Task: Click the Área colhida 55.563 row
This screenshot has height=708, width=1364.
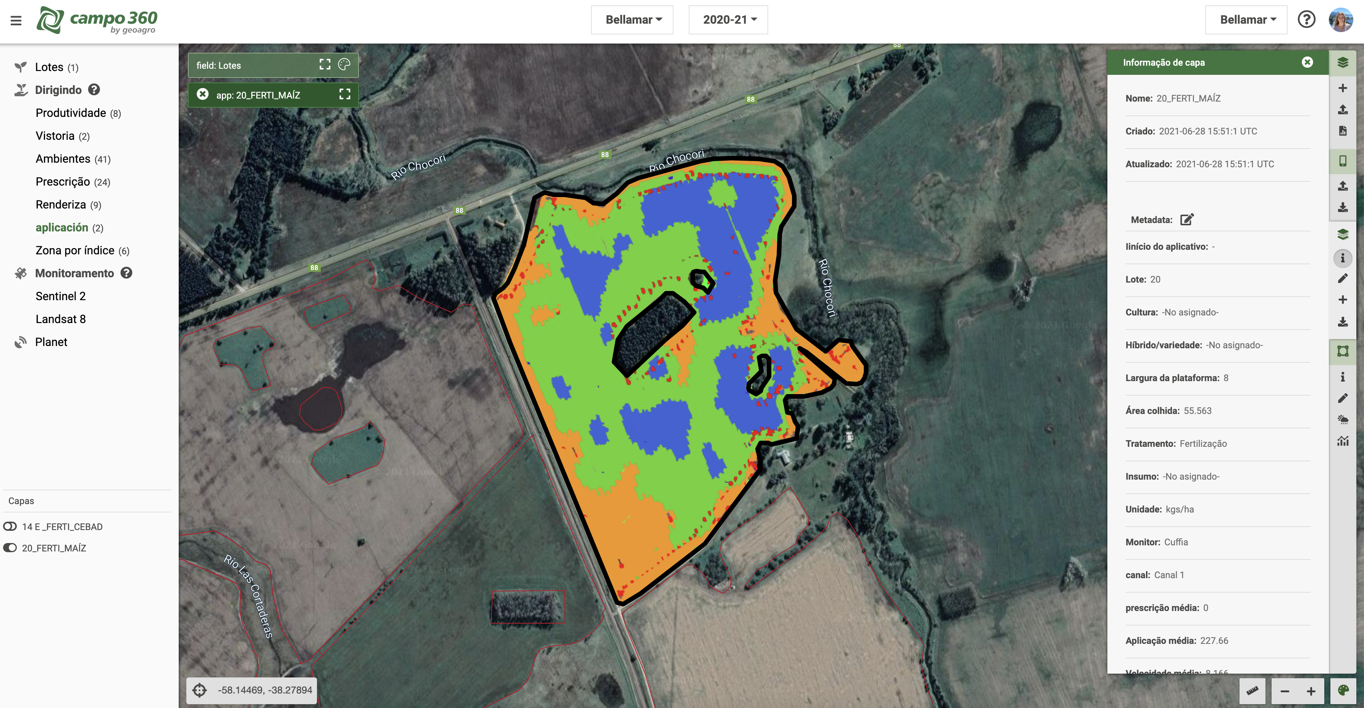Action: (1218, 411)
